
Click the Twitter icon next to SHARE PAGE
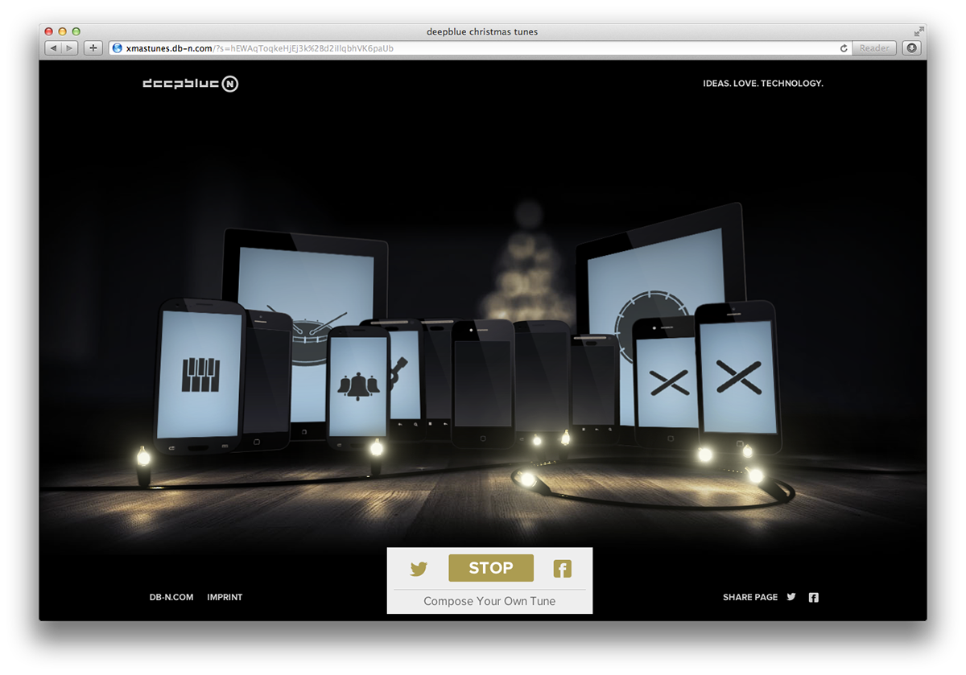791,597
